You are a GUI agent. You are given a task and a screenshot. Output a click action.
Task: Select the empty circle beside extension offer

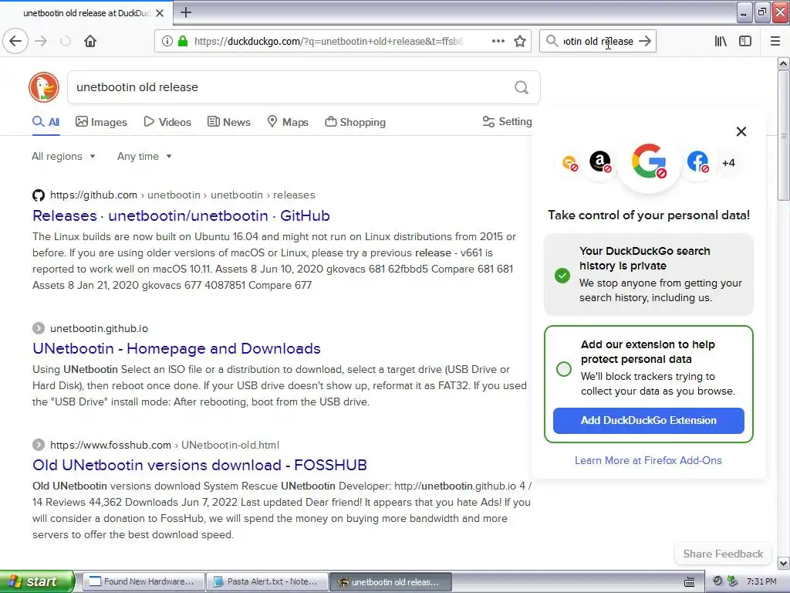(x=564, y=368)
